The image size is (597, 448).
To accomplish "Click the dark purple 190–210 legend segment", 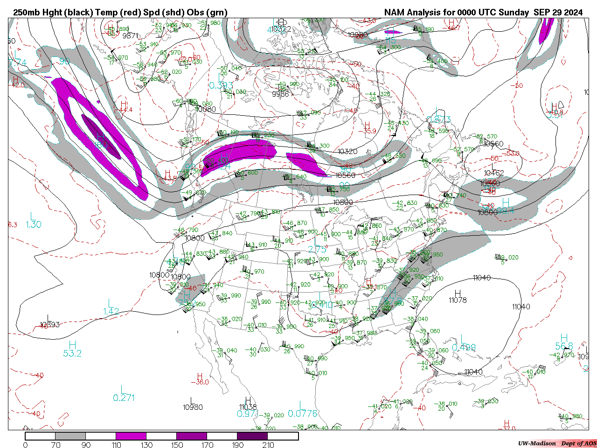I will pos(253,436).
